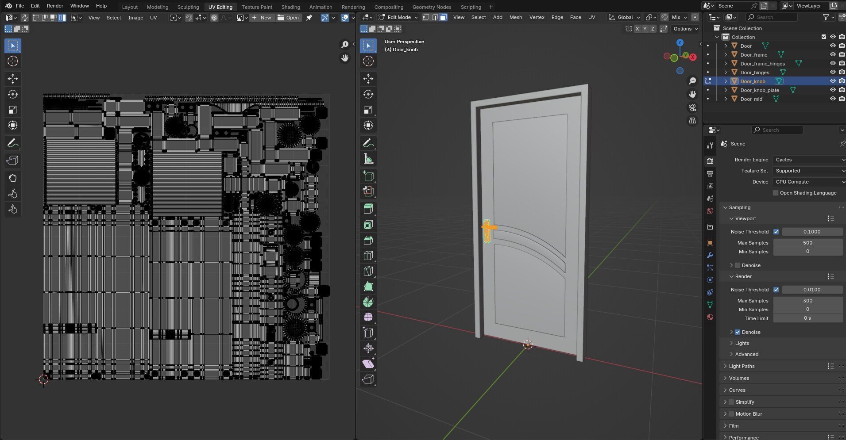Open the UV editor Image menu

[x=135, y=18]
